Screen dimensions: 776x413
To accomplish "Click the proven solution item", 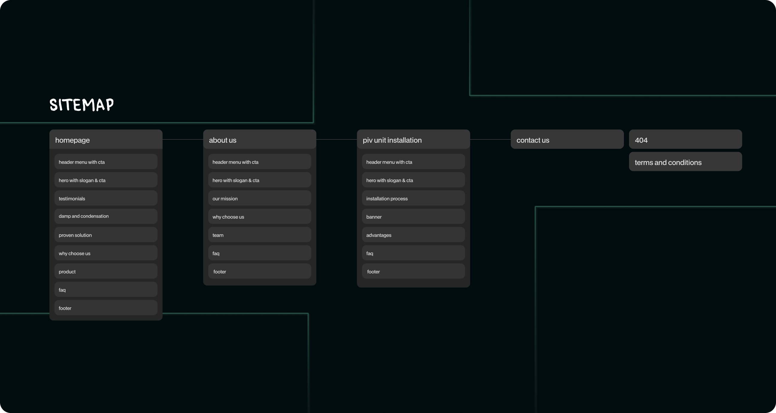I will (x=106, y=235).
